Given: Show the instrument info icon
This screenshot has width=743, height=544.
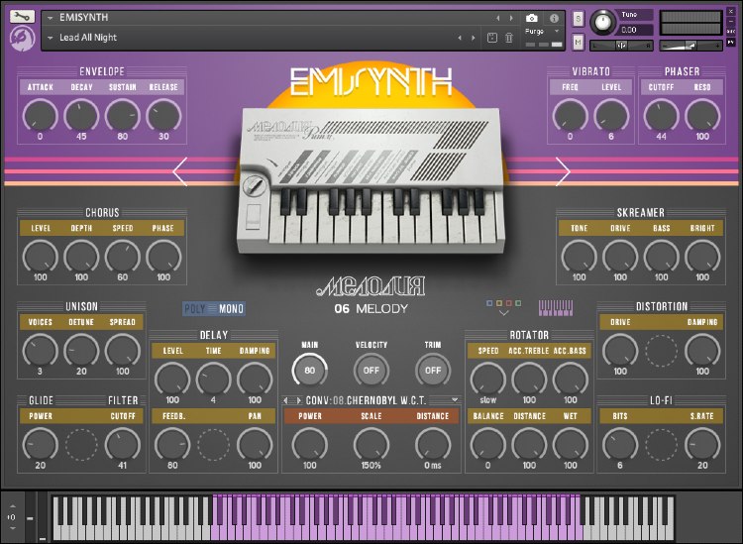Looking at the screenshot, I should coord(554,18).
